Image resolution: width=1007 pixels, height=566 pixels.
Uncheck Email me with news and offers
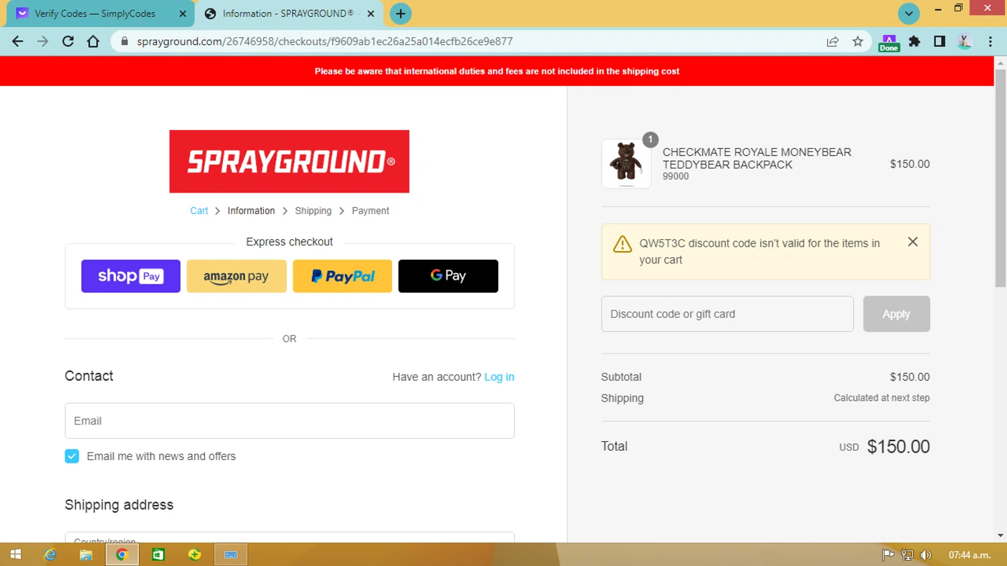tap(72, 456)
